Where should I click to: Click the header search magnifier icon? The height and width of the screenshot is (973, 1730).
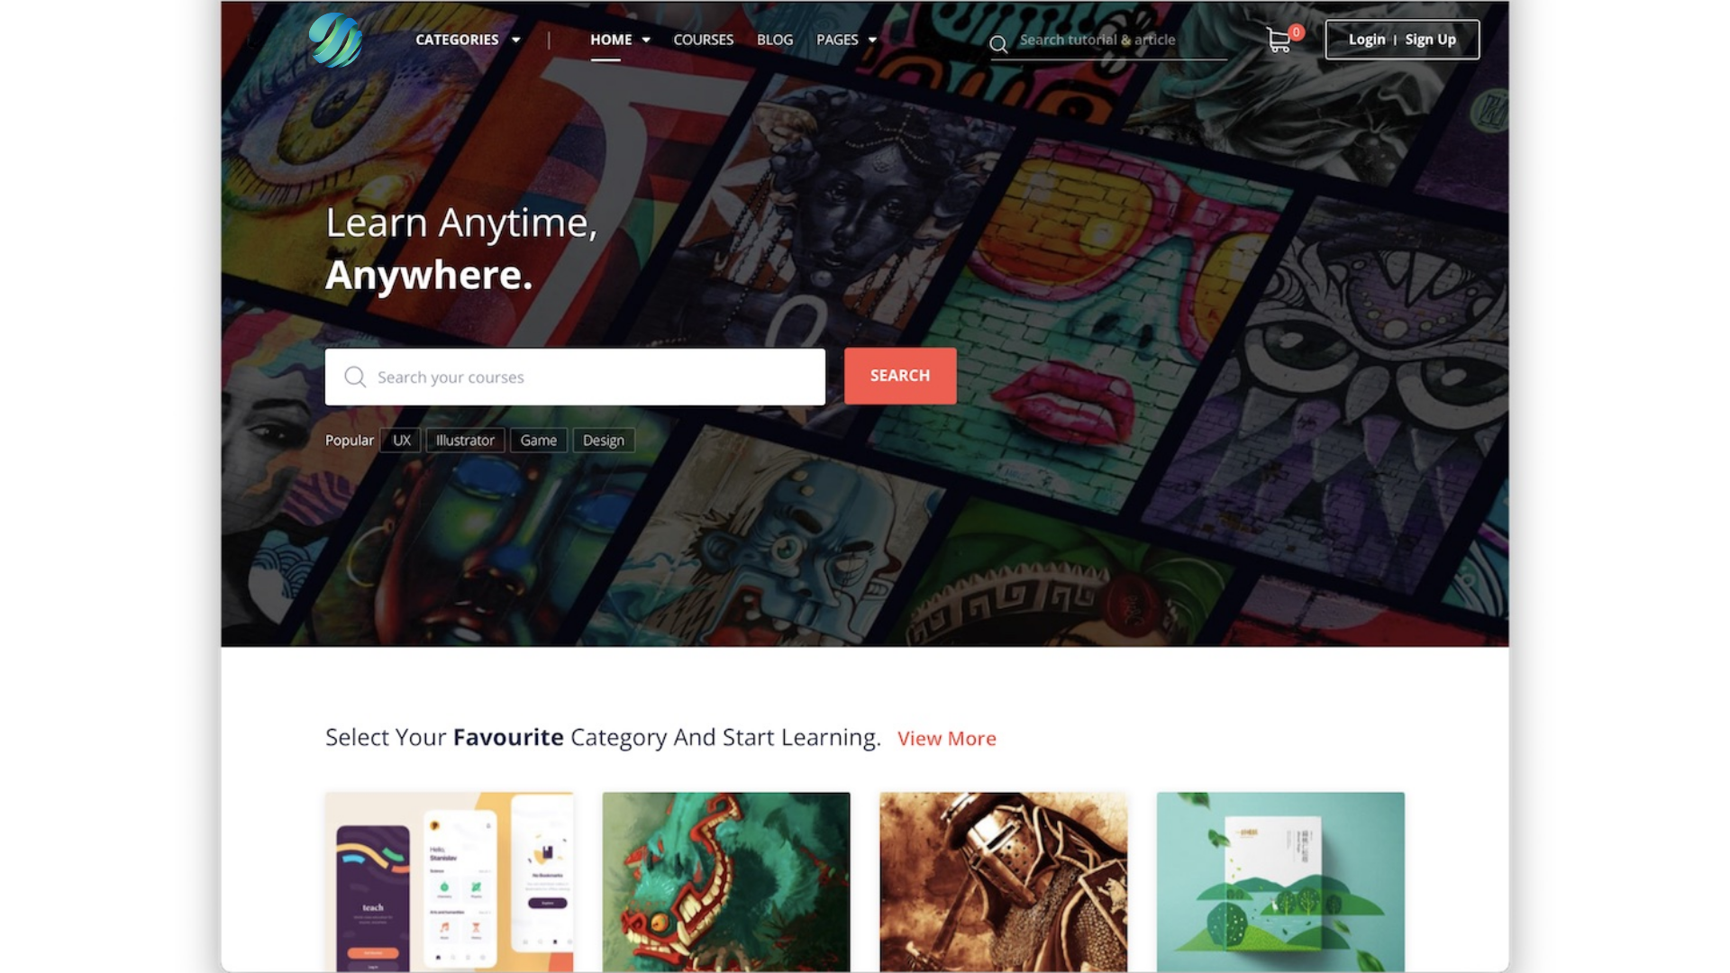click(998, 44)
